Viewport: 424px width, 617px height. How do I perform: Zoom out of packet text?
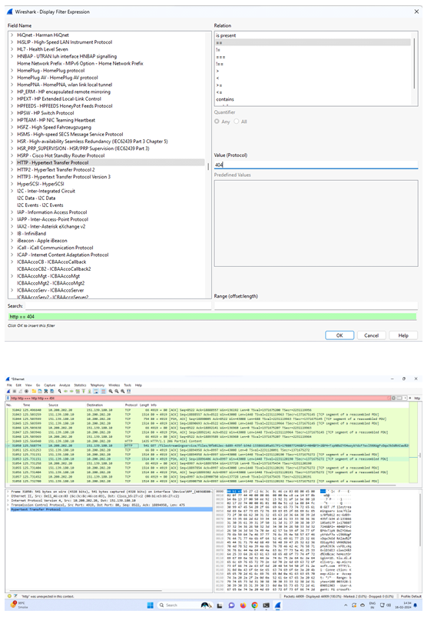pyautogui.click(x=116, y=392)
